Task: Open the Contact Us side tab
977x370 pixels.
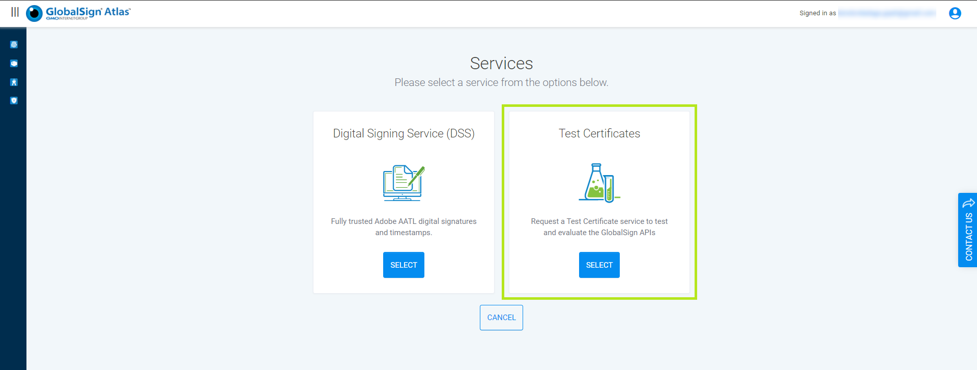Action: pos(968,237)
